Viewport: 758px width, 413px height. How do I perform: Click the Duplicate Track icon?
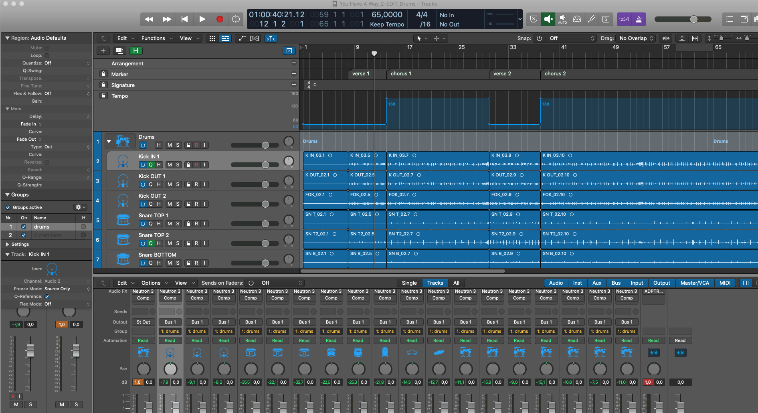point(119,51)
